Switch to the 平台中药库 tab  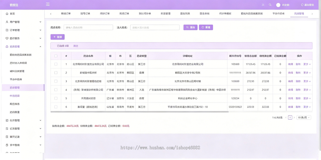(x=278, y=14)
